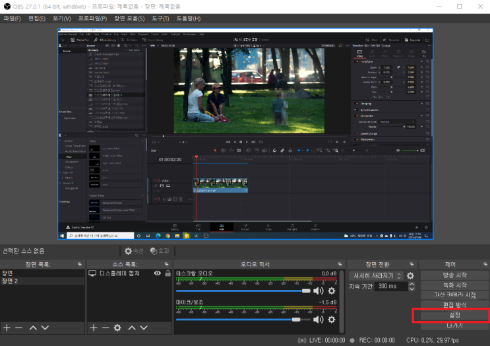Toggle visibility eye of 디스플레이 캡쳐
Screen dimensions: 490x346
coord(158,273)
